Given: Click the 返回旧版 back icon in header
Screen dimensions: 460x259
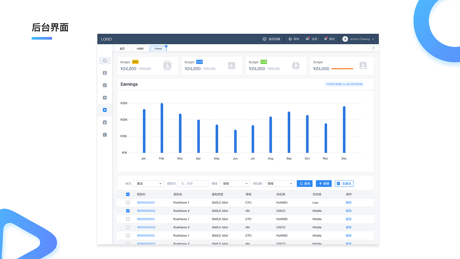Looking at the screenshot, I should 264,39.
